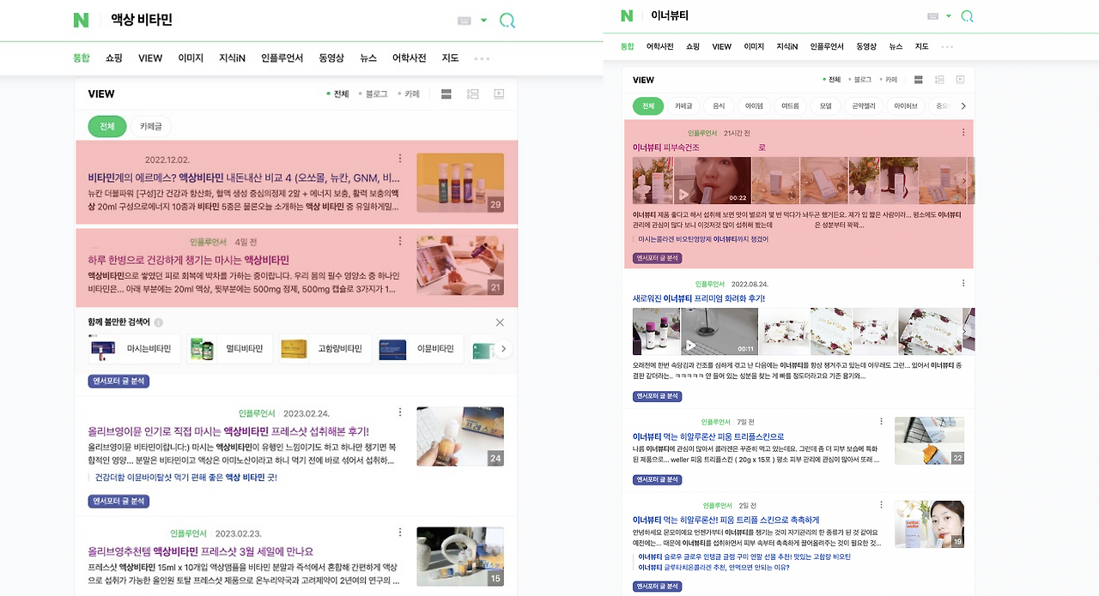Open the more options menu on the first 이너뷰티 post

coord(963,133)
